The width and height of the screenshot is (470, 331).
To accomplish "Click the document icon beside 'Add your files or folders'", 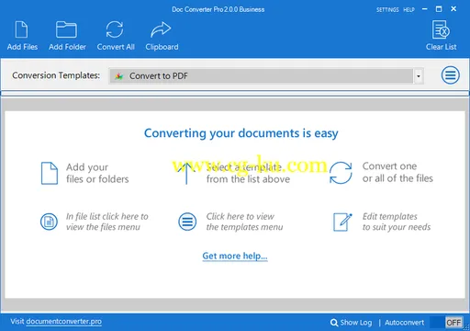I will pos(50,173).
